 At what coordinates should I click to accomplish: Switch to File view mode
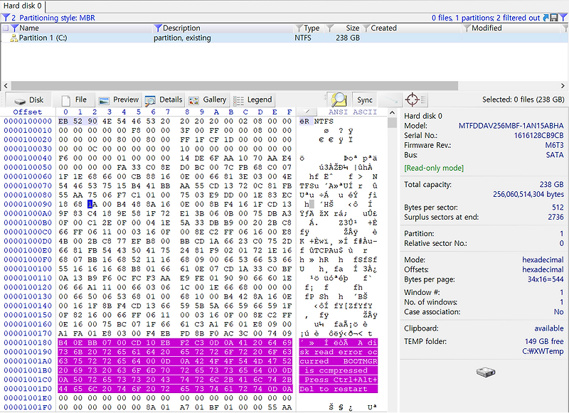[x=74, y=100]
